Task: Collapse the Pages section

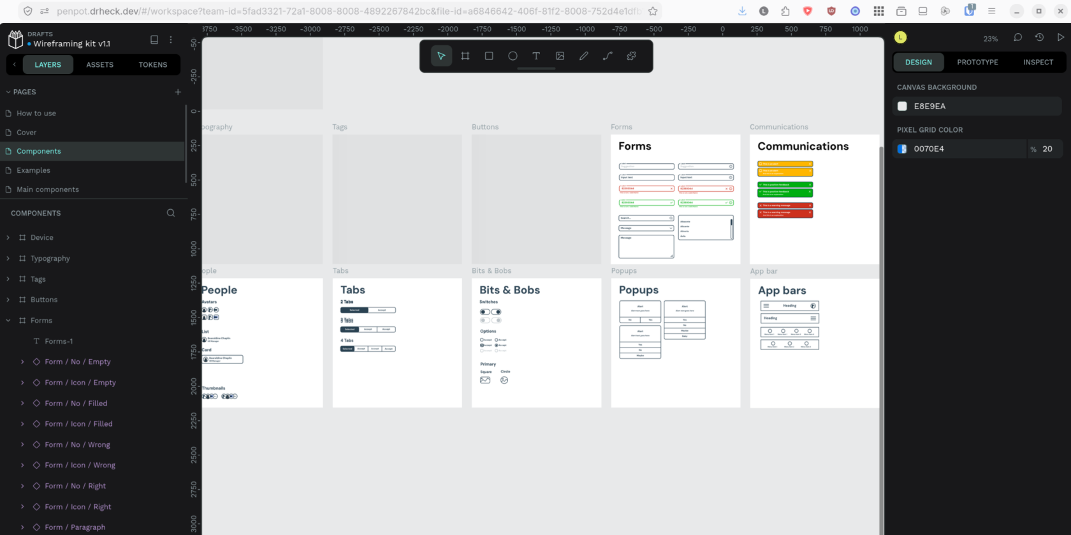Action: pos(8,92)
